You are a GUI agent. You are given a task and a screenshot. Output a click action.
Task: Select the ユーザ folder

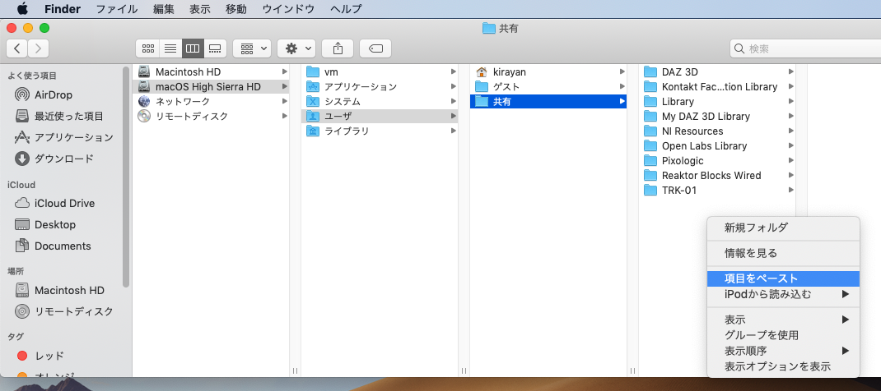[x=380, y=116]
